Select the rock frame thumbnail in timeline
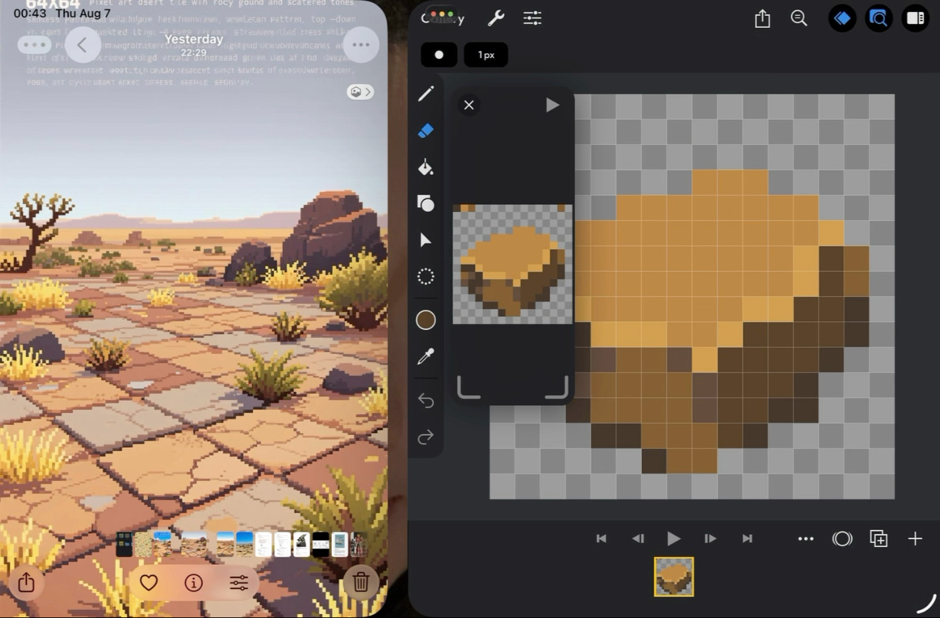Viewport: 940px width, 618px height. [x=674, y=576]
